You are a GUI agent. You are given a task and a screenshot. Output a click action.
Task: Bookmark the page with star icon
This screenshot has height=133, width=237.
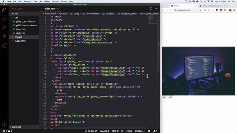tap(200, 10)
